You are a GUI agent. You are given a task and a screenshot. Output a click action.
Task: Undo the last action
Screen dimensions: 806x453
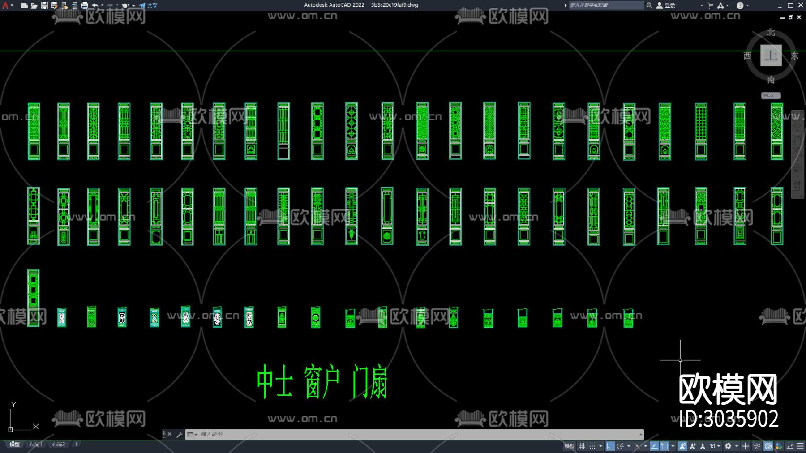[95, 5]
